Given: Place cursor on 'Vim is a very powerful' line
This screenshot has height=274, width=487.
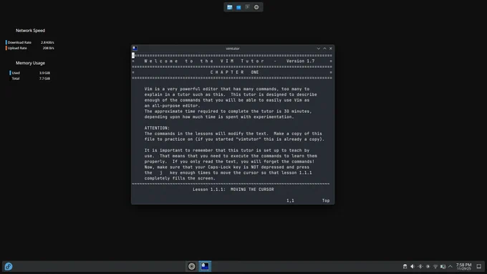Looking at the screenshot, I should (227, 89).
